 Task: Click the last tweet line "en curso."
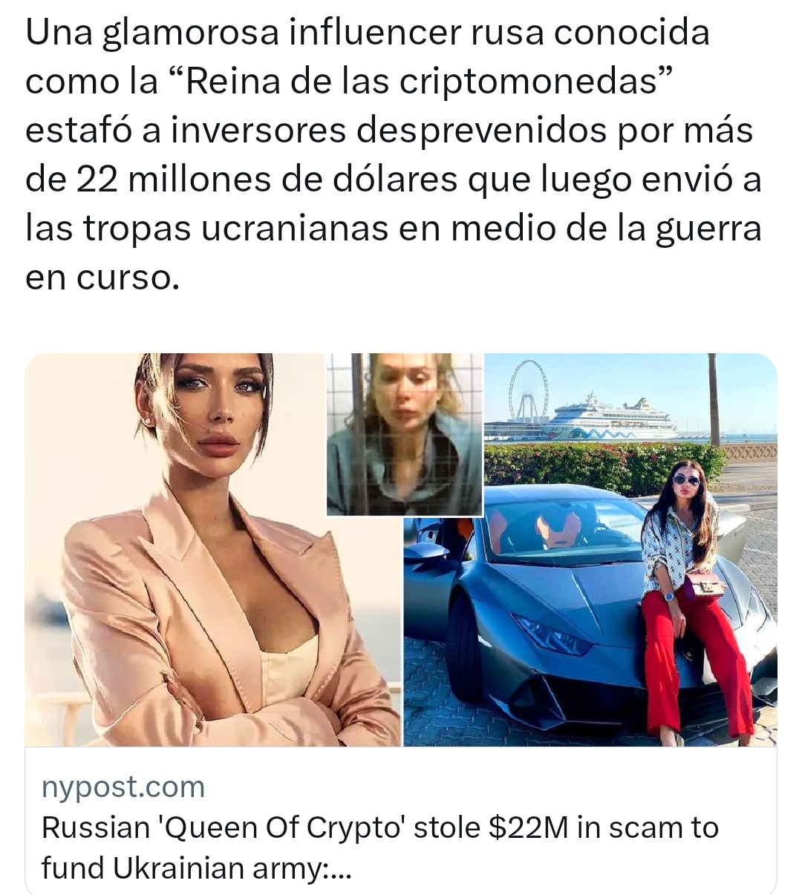[x=102, y=279]
